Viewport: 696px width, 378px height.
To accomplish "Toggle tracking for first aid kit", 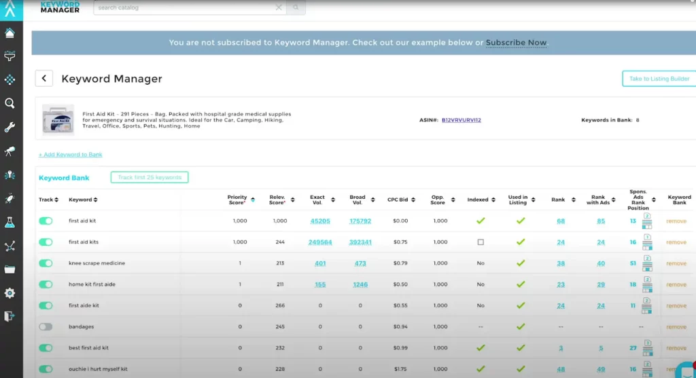I will tap(46, 221).
